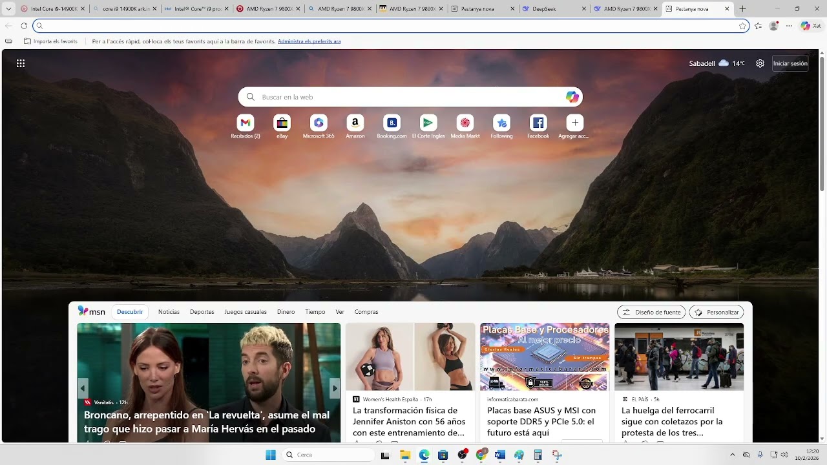
Task: Open the Placas base ASUS y MSI article
Action: [x=543, y=421]
